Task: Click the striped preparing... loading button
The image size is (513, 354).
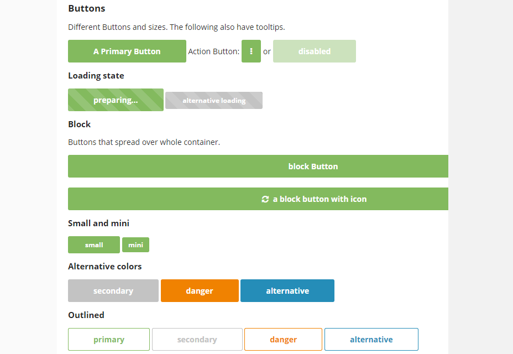Action: point(116,100)
